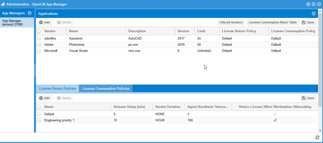Click the OpenLM logo in title bar
The height and width of the screenshot is (143, 323).
coord(3,4)
